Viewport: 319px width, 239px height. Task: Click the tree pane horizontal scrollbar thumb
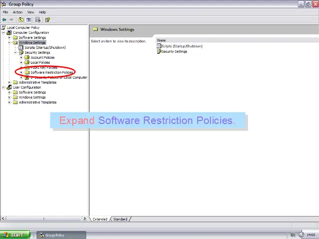click(44, 219)
